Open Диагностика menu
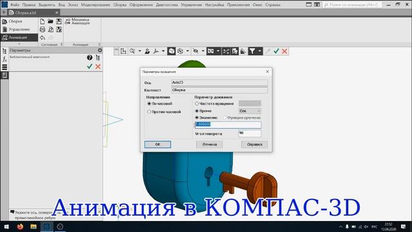 point(167,5)
